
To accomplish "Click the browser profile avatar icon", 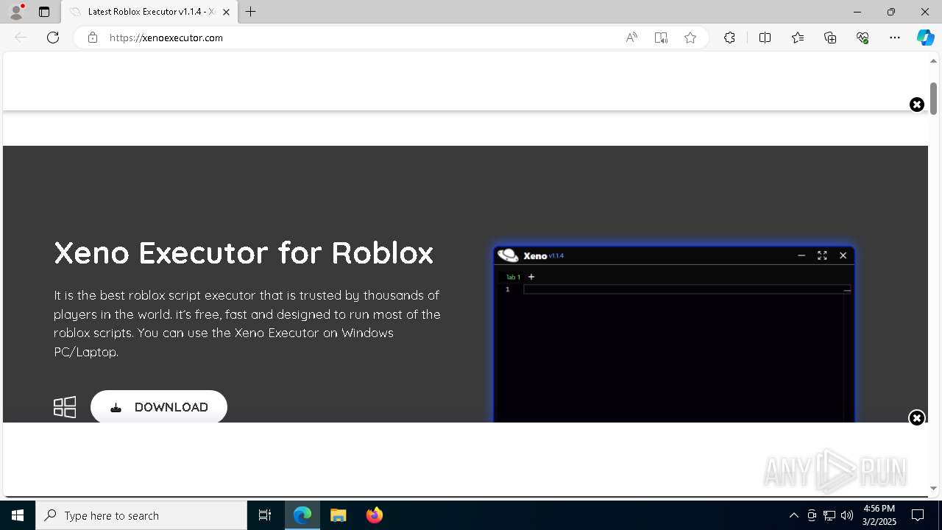I will 16,12.
